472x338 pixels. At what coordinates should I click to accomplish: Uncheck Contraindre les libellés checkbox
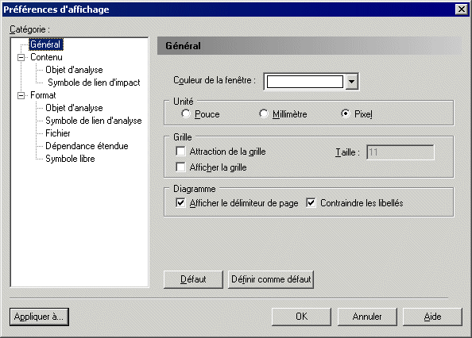point(311,203)
